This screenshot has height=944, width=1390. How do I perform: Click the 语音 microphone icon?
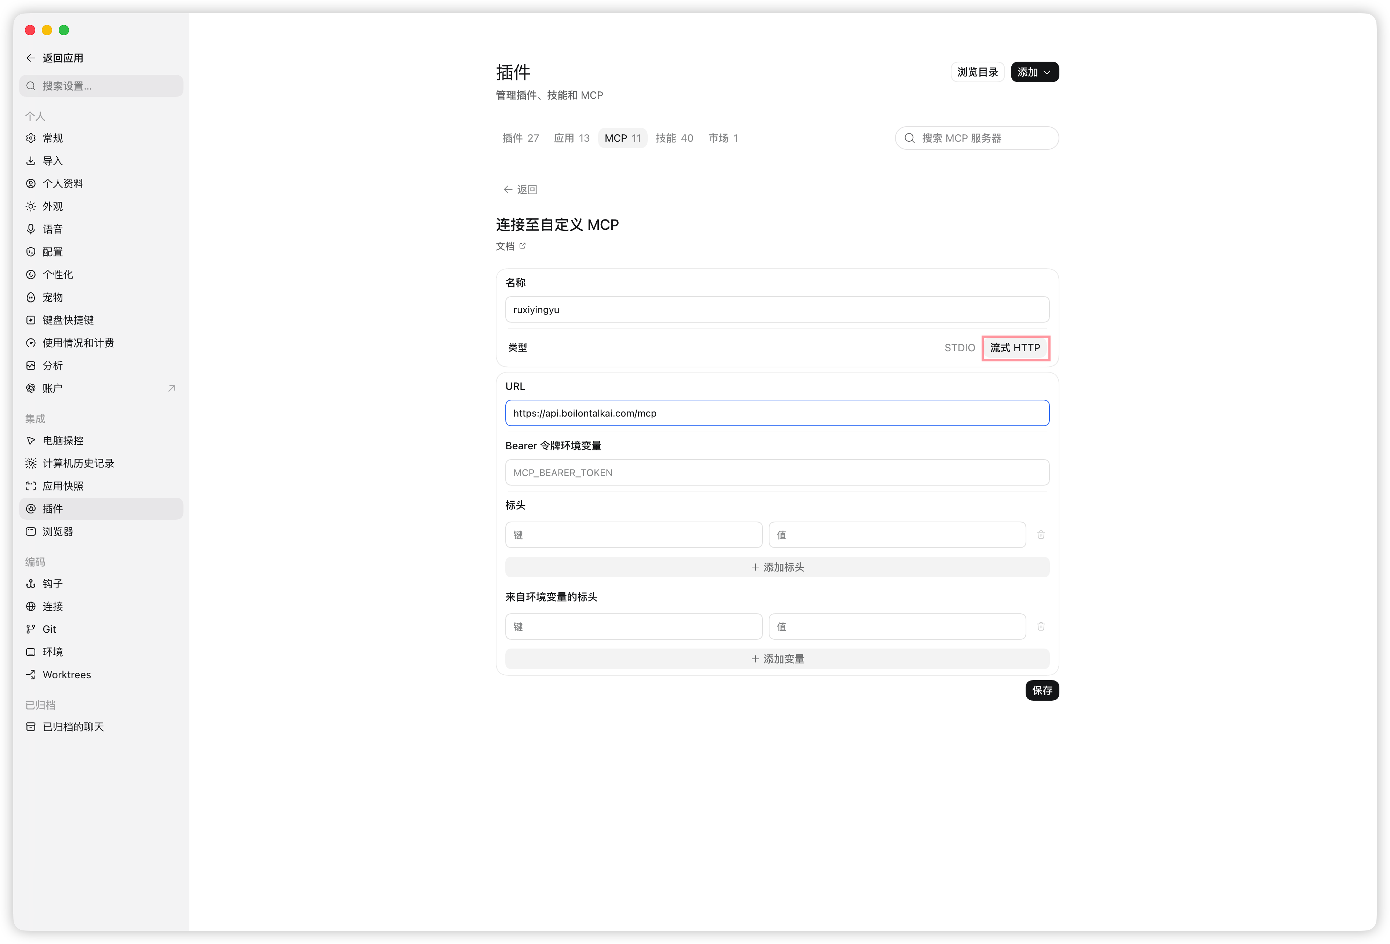pyautogui.click(x=30, y=229)
